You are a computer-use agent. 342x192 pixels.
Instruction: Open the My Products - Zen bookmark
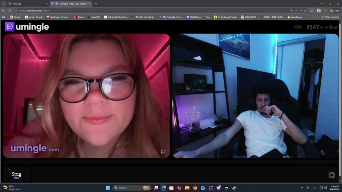(x=170, y=17)
